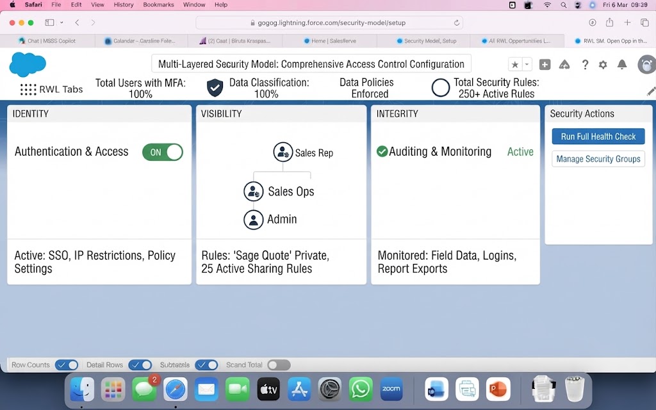Open WhatsApp from the Dock
656x410 pixels.
point(361,389)
